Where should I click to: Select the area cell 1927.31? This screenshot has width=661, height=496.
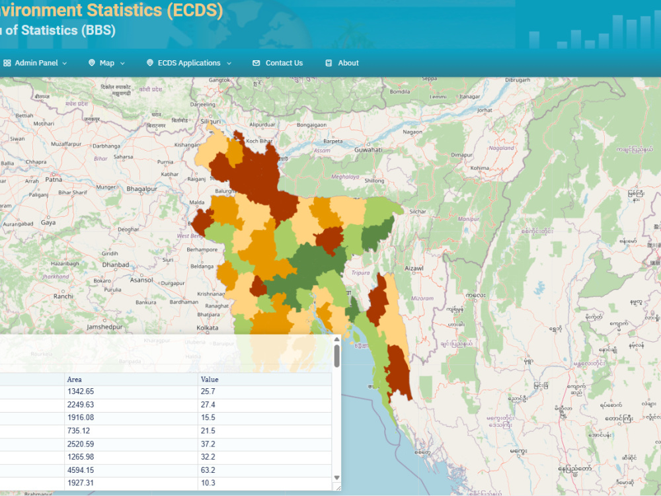tap(131, 483)
